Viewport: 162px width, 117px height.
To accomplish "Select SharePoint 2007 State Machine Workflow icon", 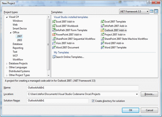I will tap(102, 39).
